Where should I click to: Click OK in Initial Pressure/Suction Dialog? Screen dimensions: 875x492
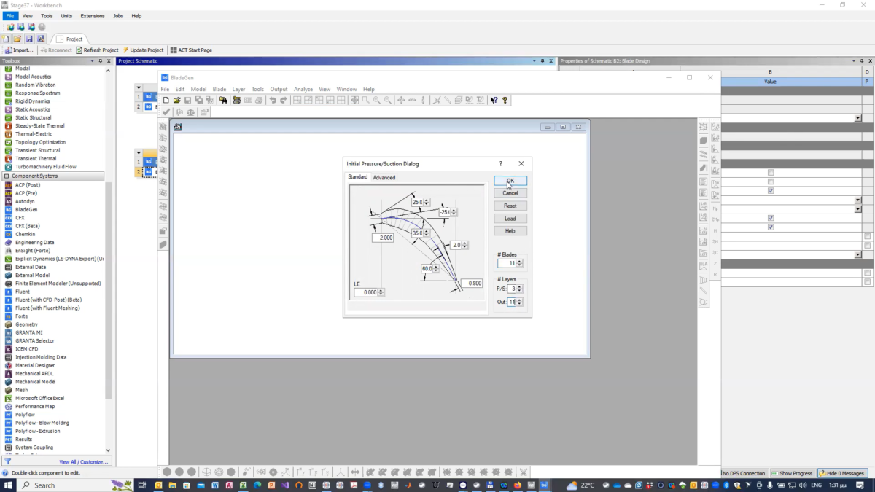pos(510,181)
